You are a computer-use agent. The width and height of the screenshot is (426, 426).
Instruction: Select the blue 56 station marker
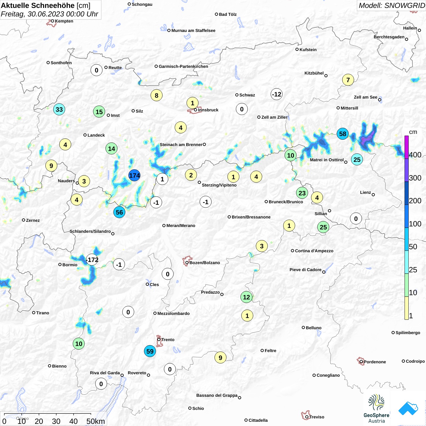119,212
